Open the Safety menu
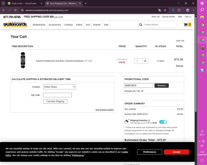Viewport: 207px width, 165px height. click(79, 25)
